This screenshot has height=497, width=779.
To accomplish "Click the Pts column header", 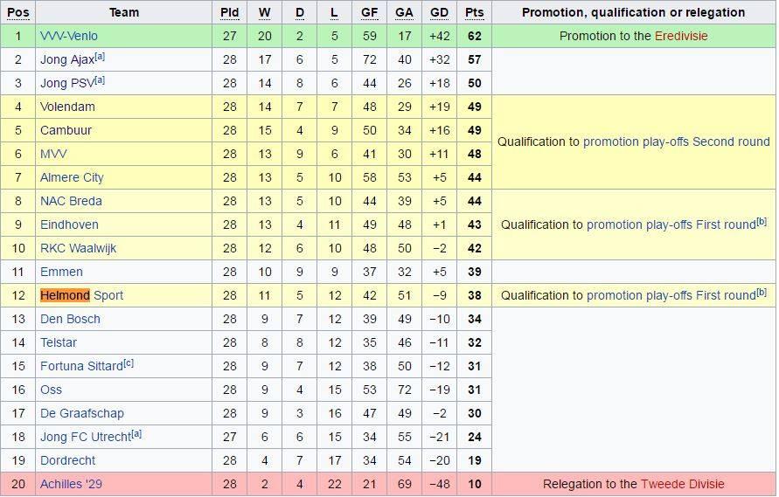I will point(474,12).
